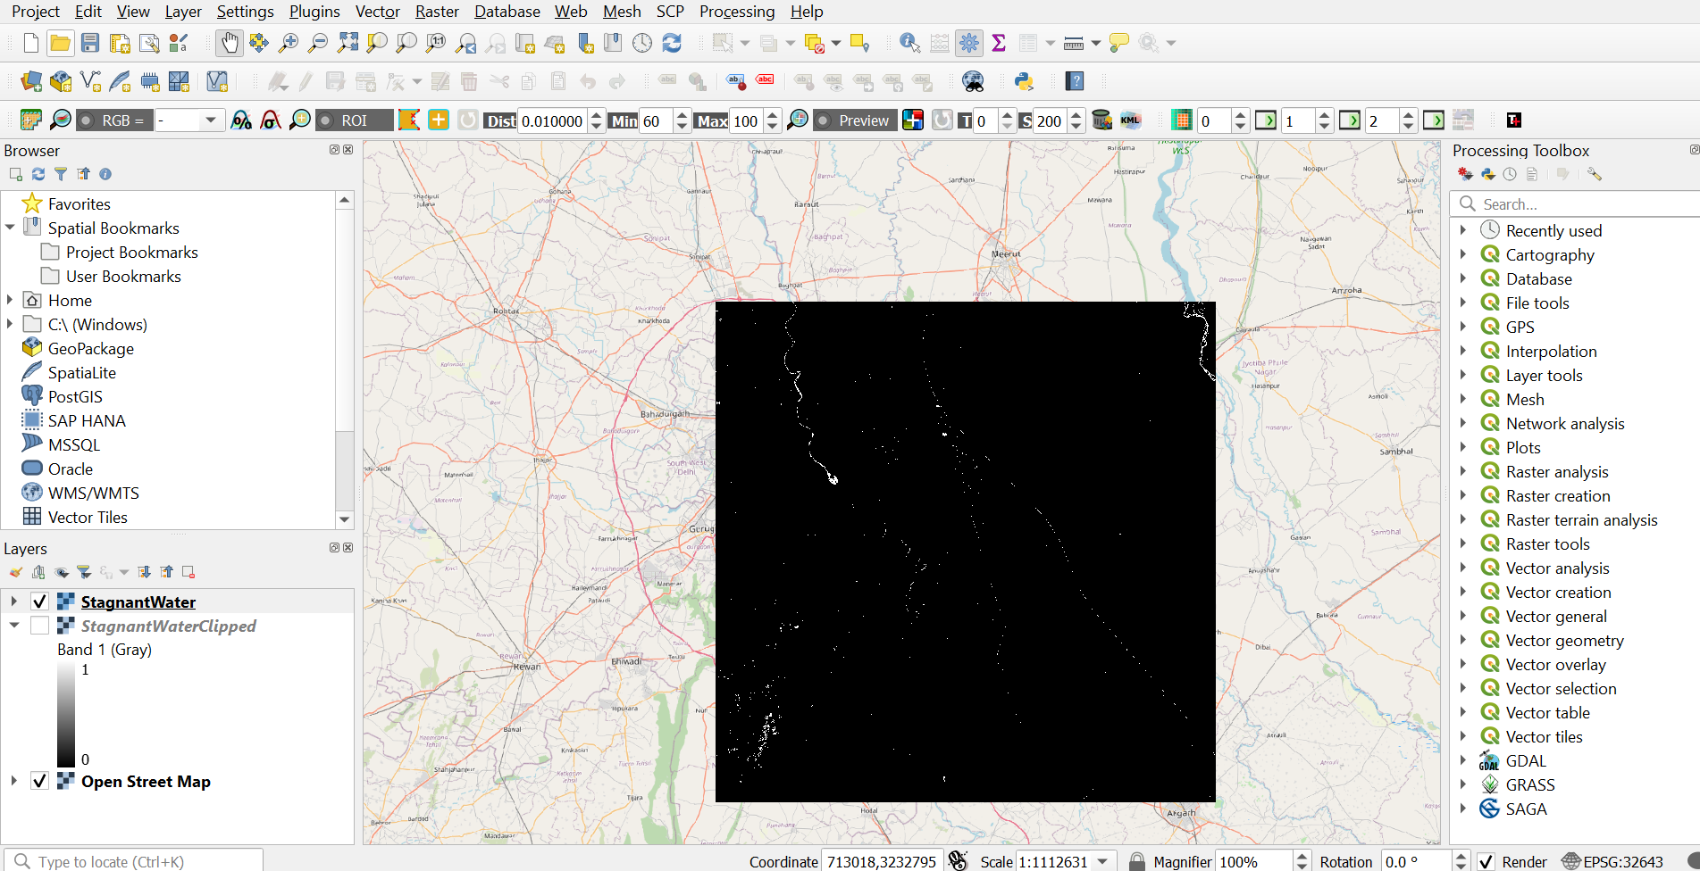Open the Raster menu

coord(437,12)
